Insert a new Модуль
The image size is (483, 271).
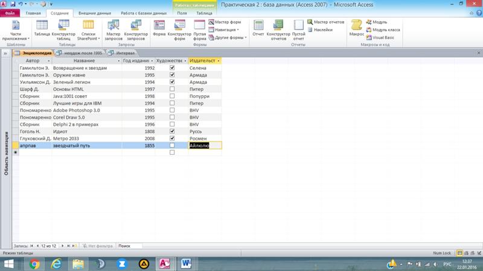click(x=376, y=22)
